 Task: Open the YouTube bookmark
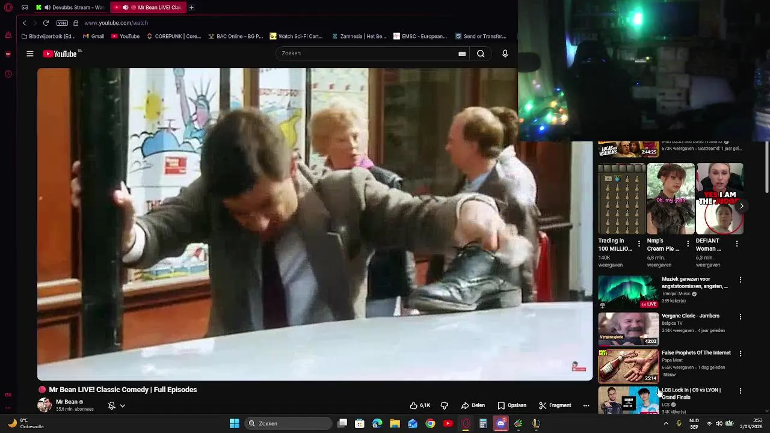[125, 36]
